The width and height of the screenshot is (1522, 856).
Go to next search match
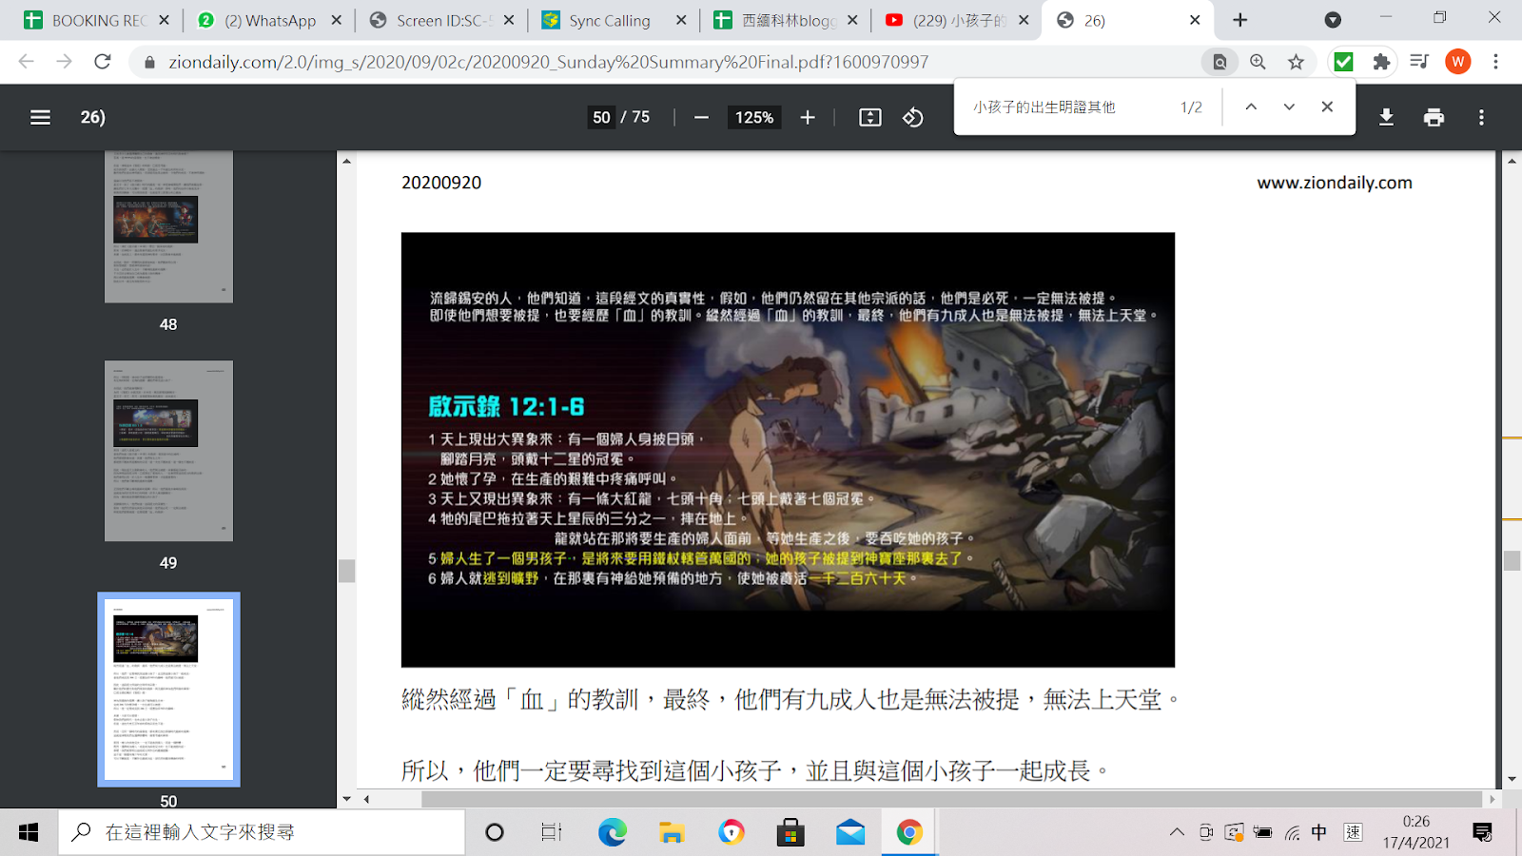point(1289,107)
